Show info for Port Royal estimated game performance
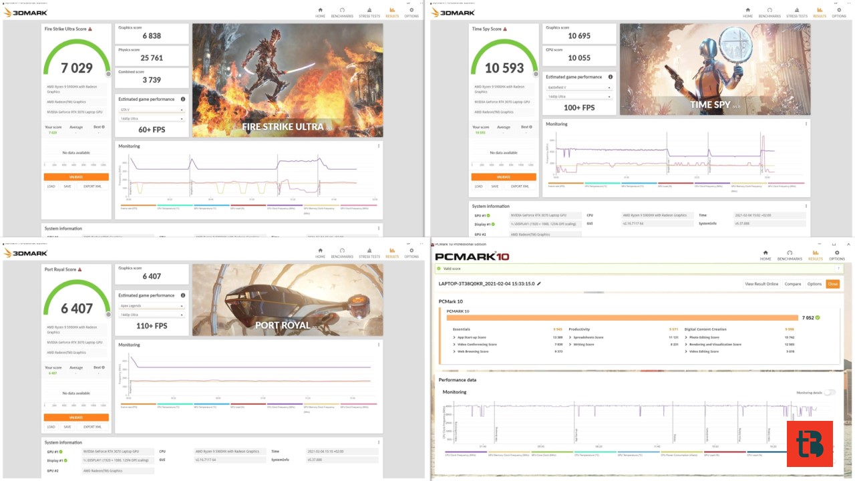The width and height of the screenshot is (855, 481). [183, 295]
